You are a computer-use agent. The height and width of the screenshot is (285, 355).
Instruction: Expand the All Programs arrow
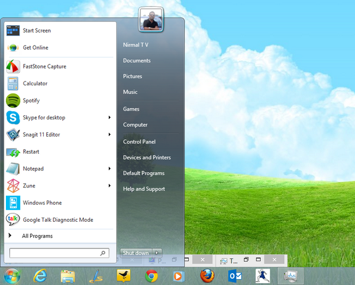pyautogui.click(x=9, y=235)
